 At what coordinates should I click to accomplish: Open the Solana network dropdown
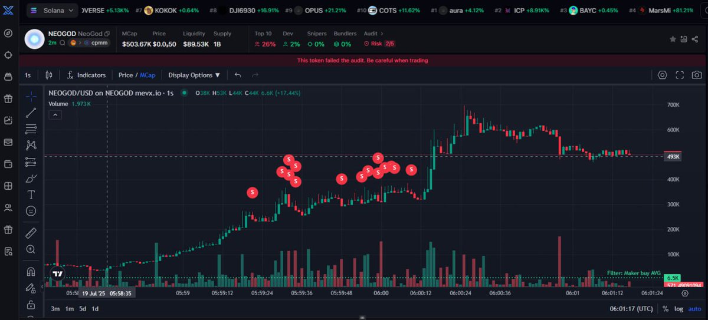click(53, 11)
